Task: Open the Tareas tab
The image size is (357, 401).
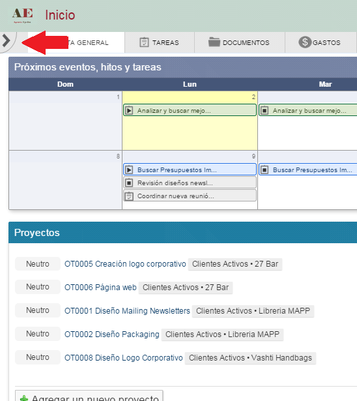Action: pyautogui.click(x=160, y=42)
